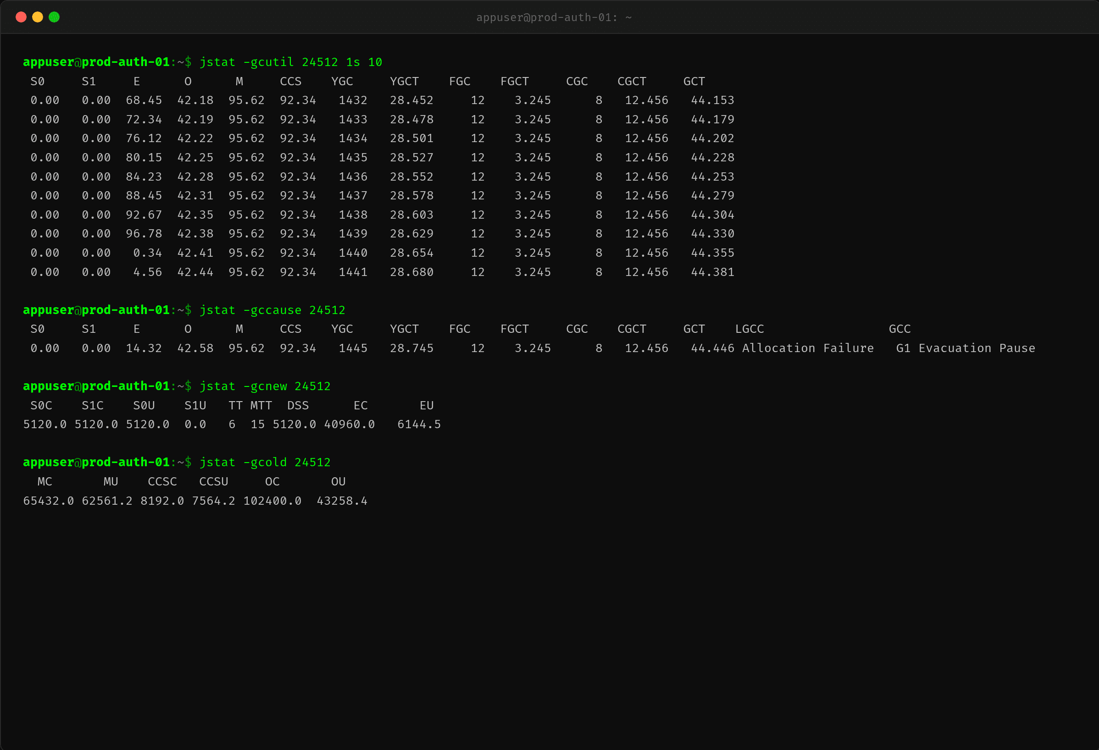Click the Eden value 4.56

tap(148, 272)
